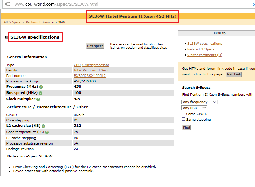Click the Get Link button
The image size is (255, 187).
click(x=234, y=74)
